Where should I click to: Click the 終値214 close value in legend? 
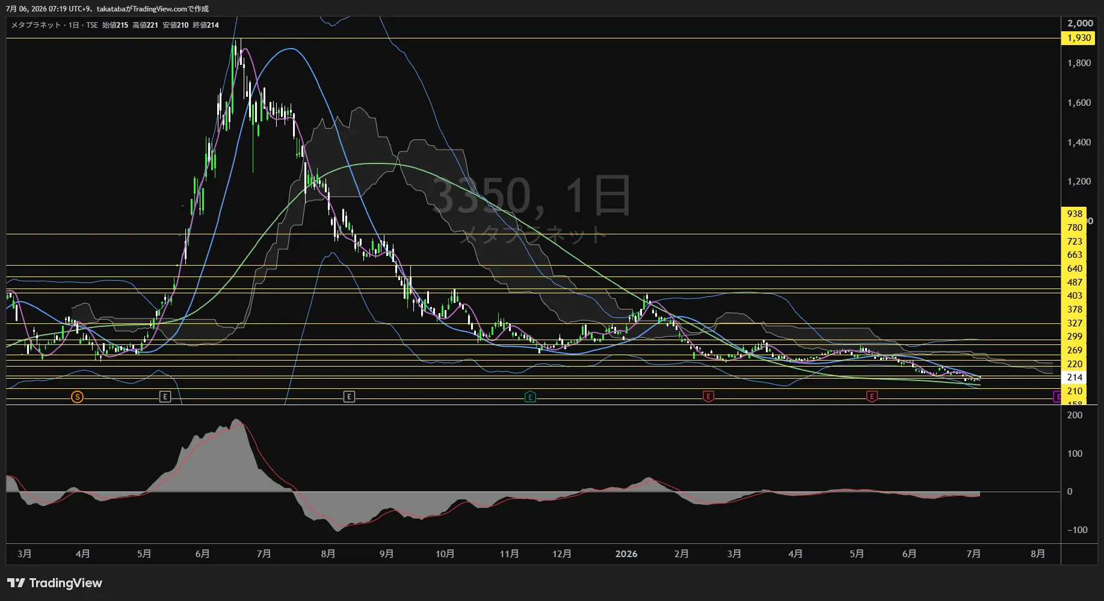[x=206, y=25]
